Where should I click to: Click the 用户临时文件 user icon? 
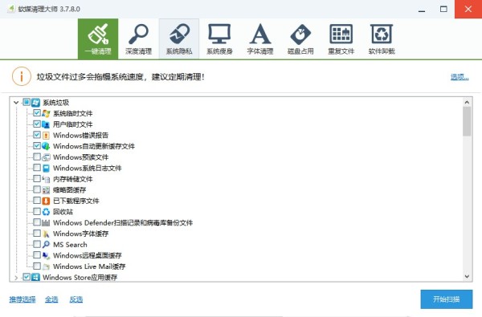(x=46, y=124)
